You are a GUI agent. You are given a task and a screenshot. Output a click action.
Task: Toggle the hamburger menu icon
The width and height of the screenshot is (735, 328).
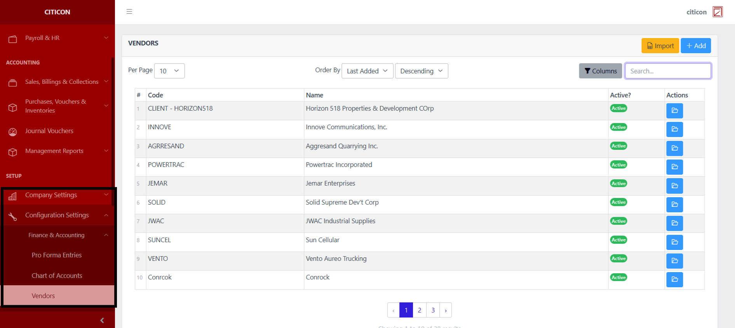click(x=129, y=12)
